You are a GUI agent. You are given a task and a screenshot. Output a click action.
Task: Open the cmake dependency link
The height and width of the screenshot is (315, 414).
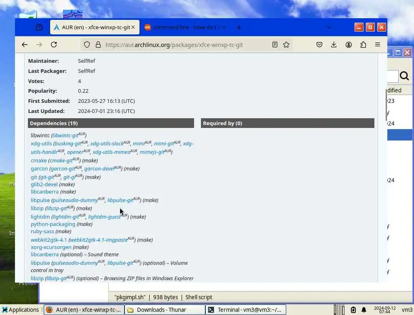[38, 160]
